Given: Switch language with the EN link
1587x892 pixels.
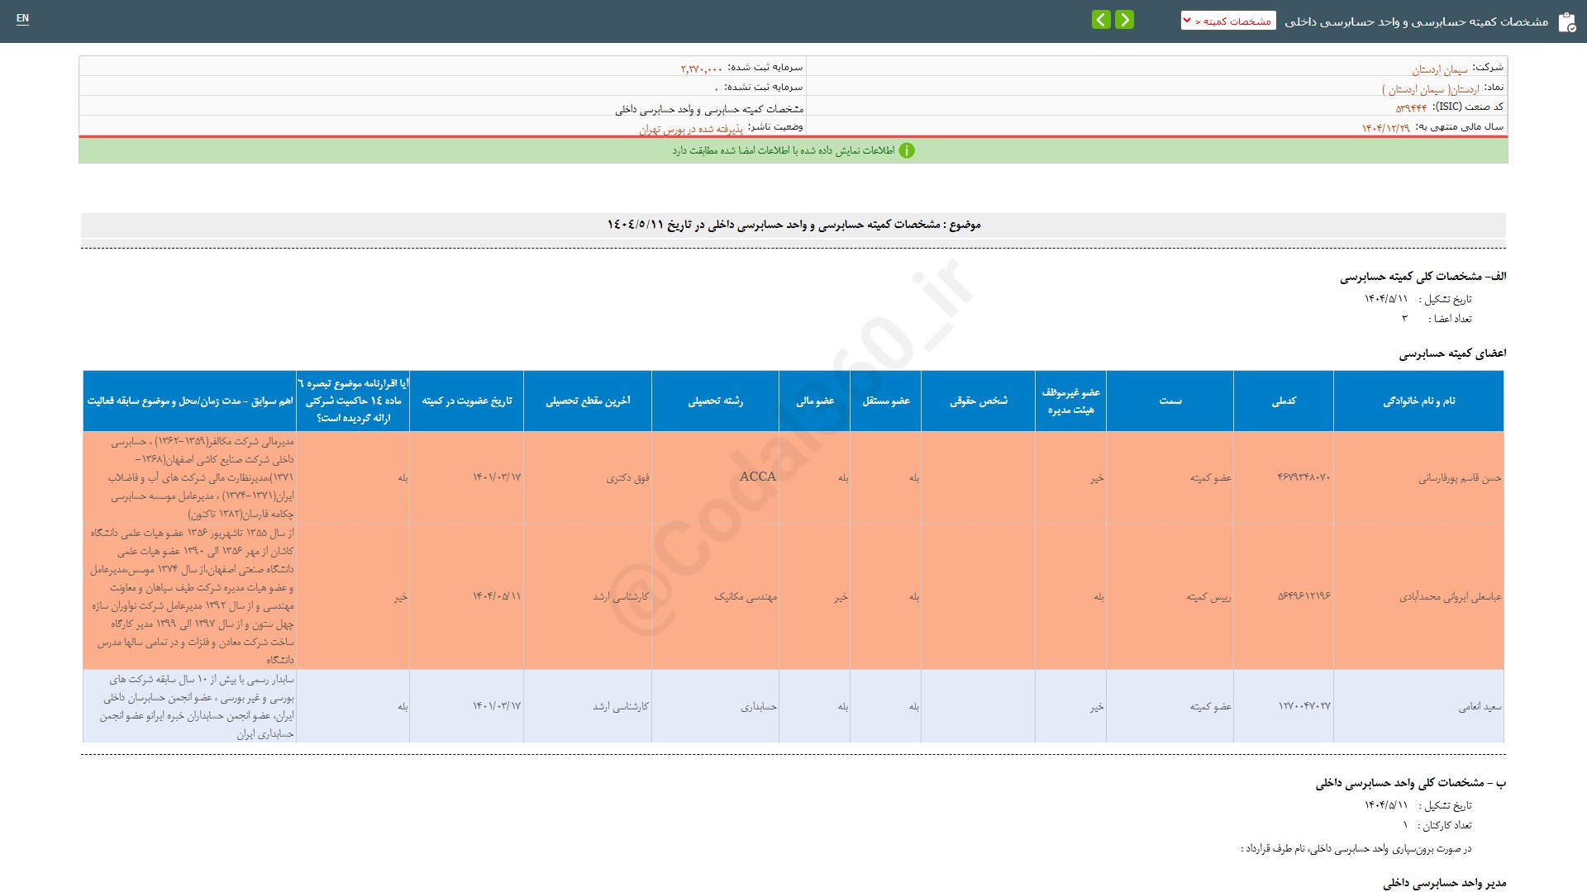Looking at the screenshot, I should (22, 18).
